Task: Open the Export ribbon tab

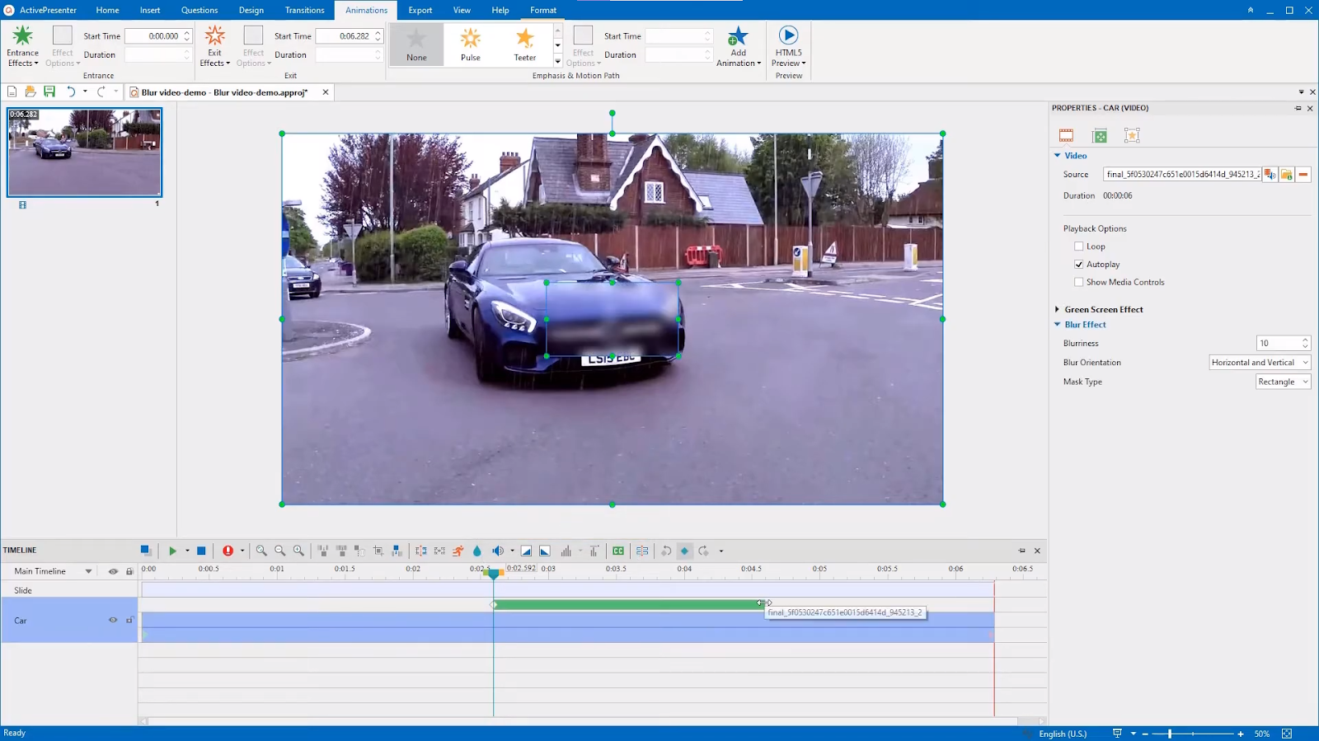Action: tap(420, 10)
